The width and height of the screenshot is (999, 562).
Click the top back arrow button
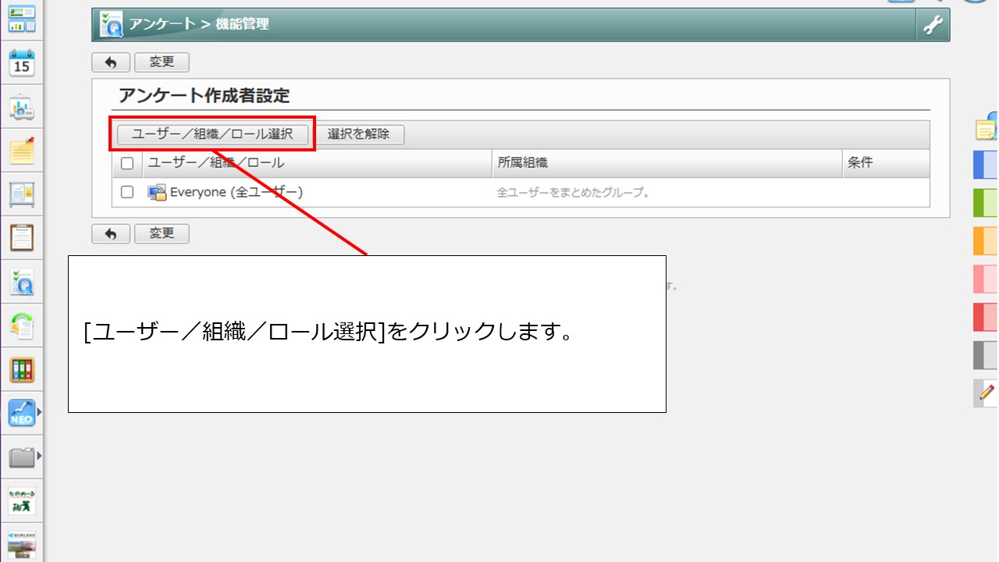[111, 62]
